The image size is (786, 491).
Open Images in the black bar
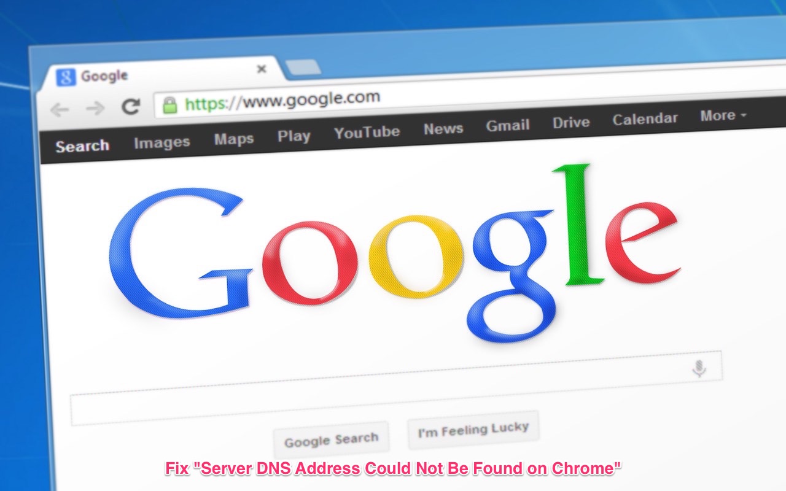coord(162,142)
